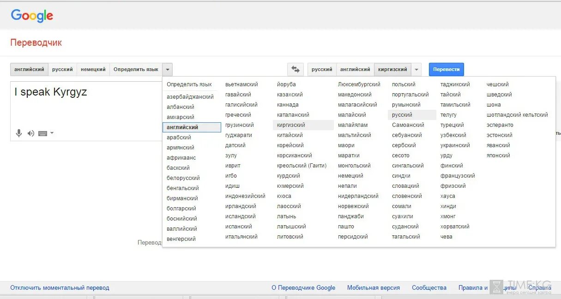The width and height of the screenshot is (561, 299).
Task: Pick русский in the language list
Action: coord(412,115)
